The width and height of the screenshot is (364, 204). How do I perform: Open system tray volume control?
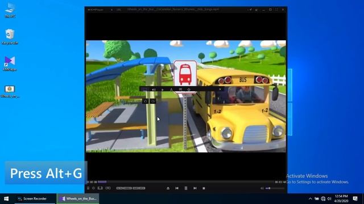coord(329,199)
